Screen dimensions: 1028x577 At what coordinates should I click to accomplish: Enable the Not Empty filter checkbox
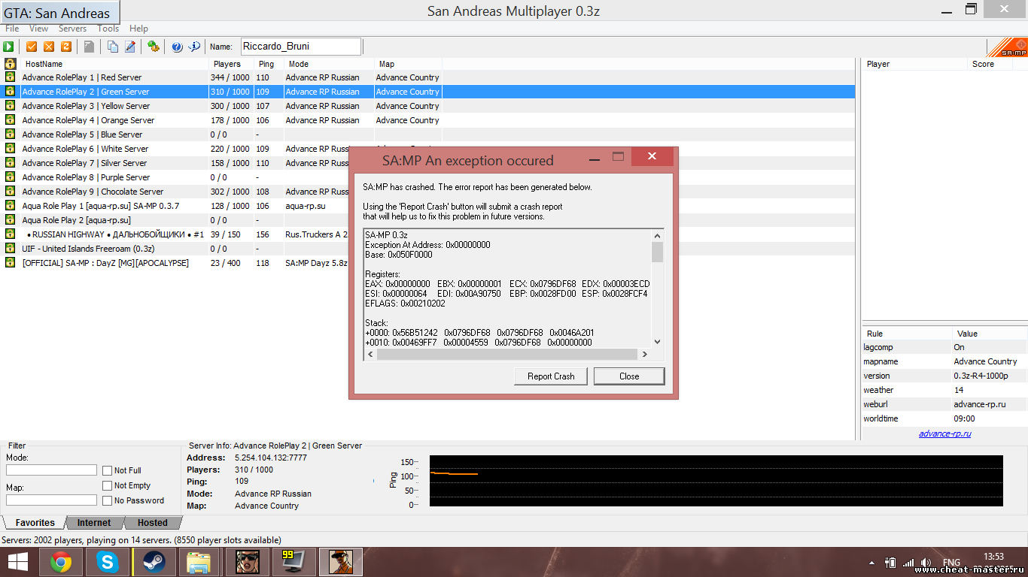pos(108,486)
